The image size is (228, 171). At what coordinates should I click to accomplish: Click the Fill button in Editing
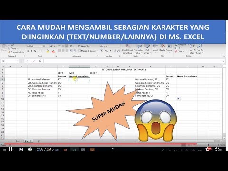click(x=178, y=48)
